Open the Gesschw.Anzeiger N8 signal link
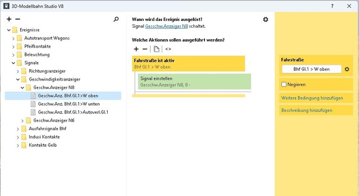This screenshot has height=196, width=359. (163, 26)
